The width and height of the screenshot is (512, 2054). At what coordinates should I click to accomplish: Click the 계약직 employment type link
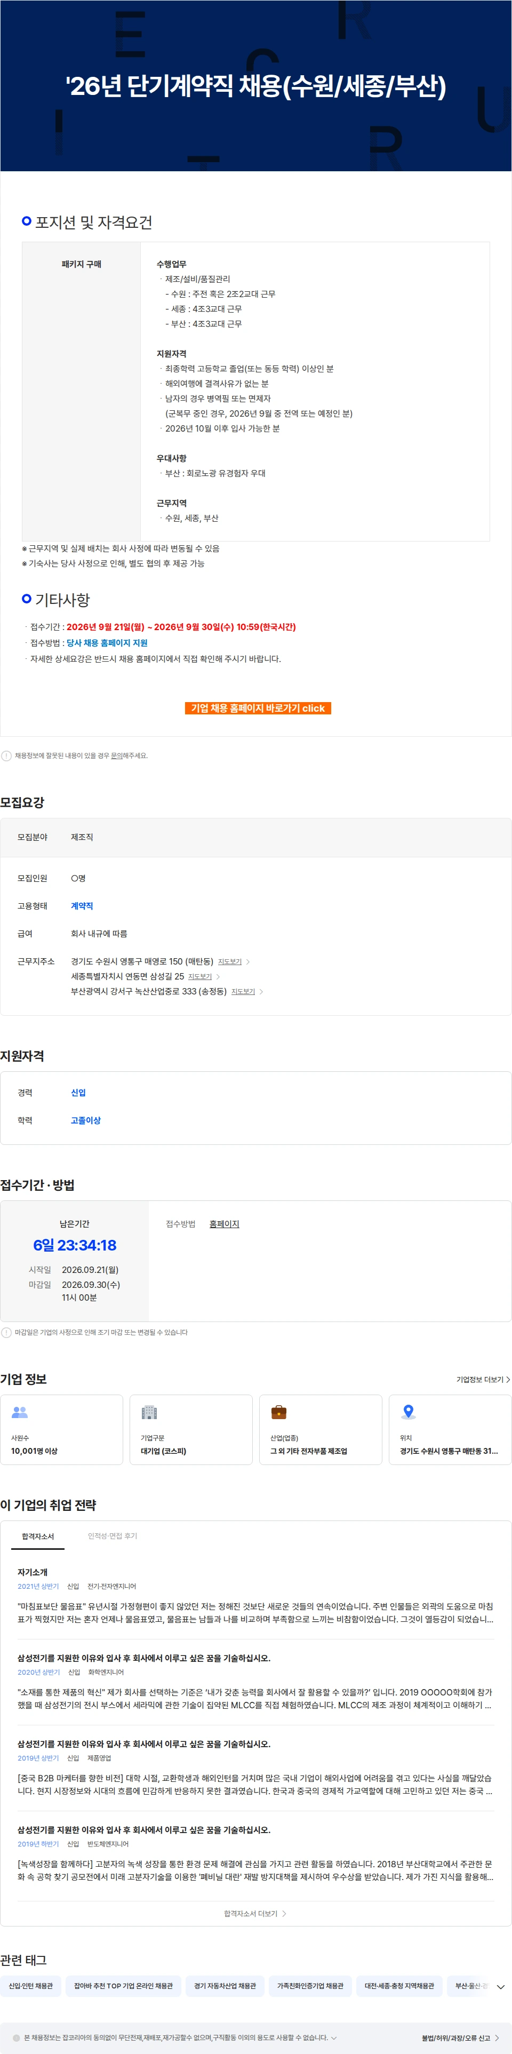[82, 906]
